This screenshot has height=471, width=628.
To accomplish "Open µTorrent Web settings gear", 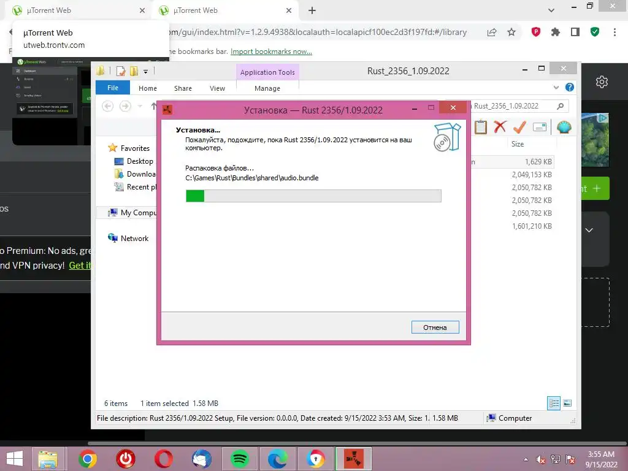I will pyautogui.click(x=602, y=82).
